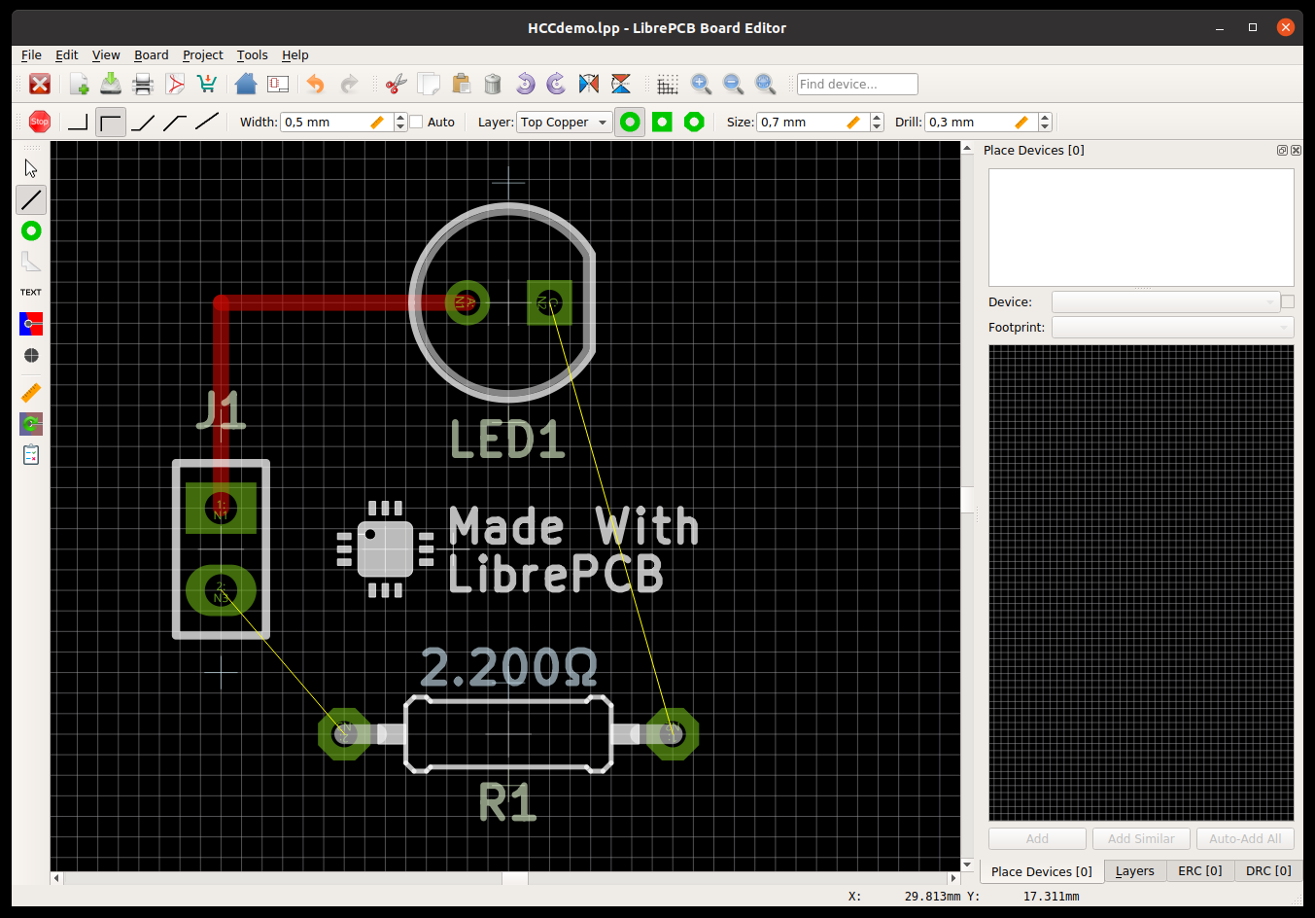Image resolution: width=1315 pixels, height=918 pixels.
Task: Activate the orange ruler Measure tool
Action: tap(31, 393)
